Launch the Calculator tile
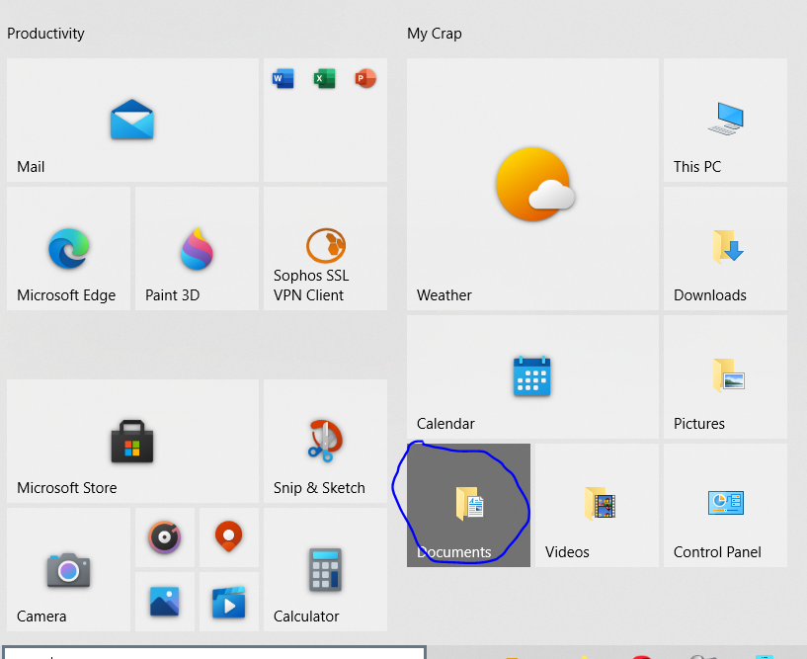 click(325, 569)
